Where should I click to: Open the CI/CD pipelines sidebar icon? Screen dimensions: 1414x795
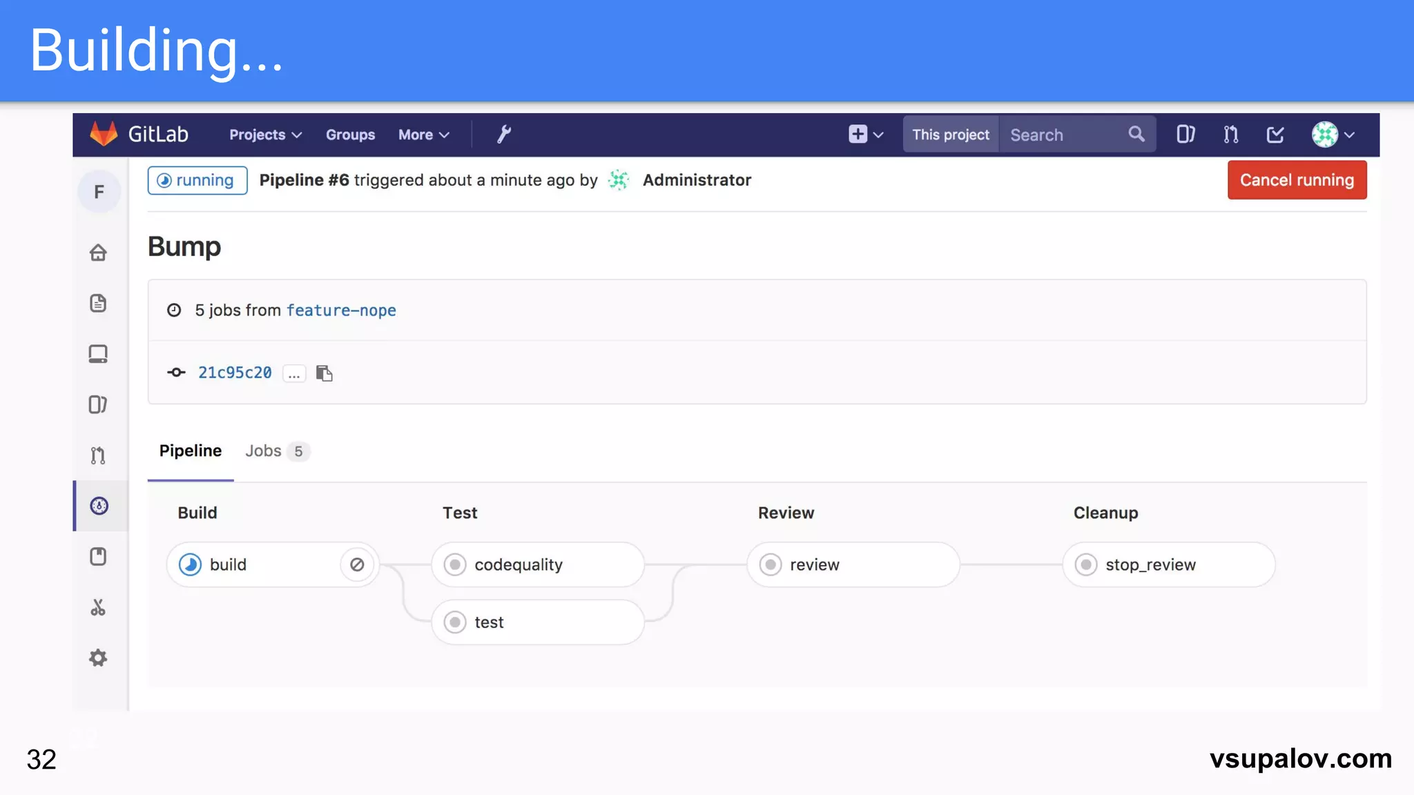(99, 506)
